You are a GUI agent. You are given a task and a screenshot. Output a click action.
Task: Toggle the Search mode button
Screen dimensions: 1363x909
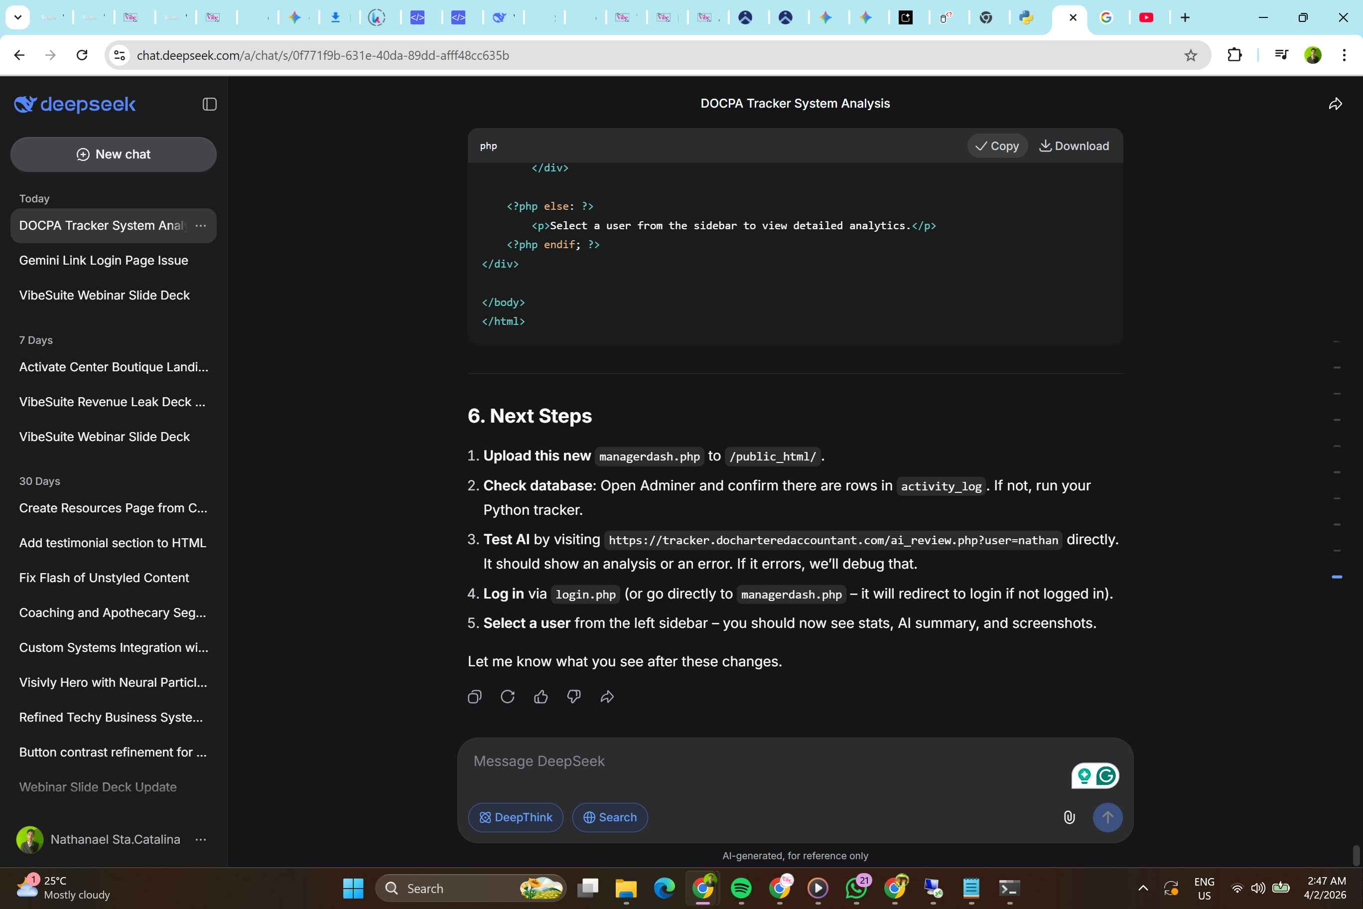pos(610,817)
